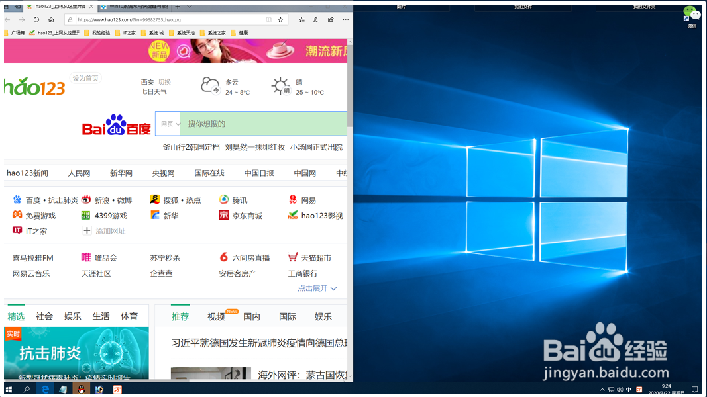Click the browser forward arrow
This screenshot has height=397, width=707.
click(x=22, y=20)
